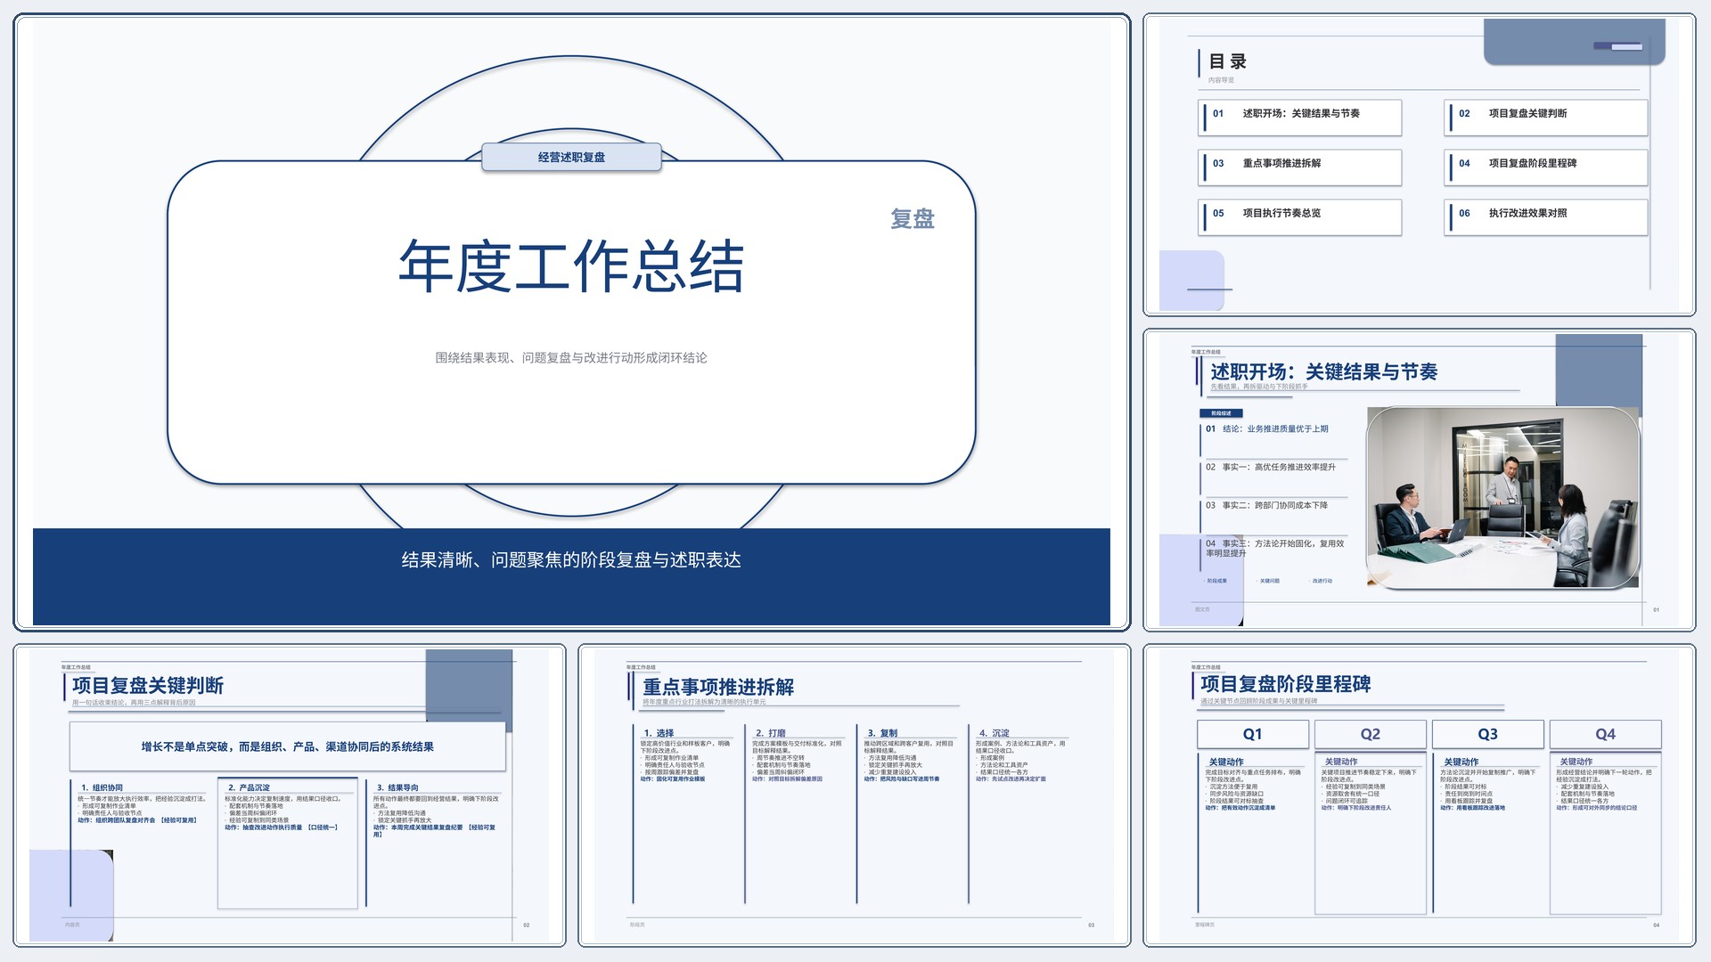Select item 04 事实三：方法论开始固化

pyautogui.click(x=1274, y=548)
